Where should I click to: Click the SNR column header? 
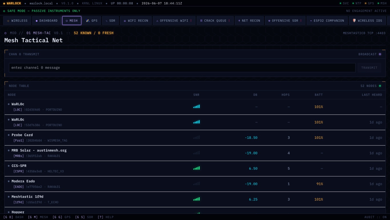[196, 95]
